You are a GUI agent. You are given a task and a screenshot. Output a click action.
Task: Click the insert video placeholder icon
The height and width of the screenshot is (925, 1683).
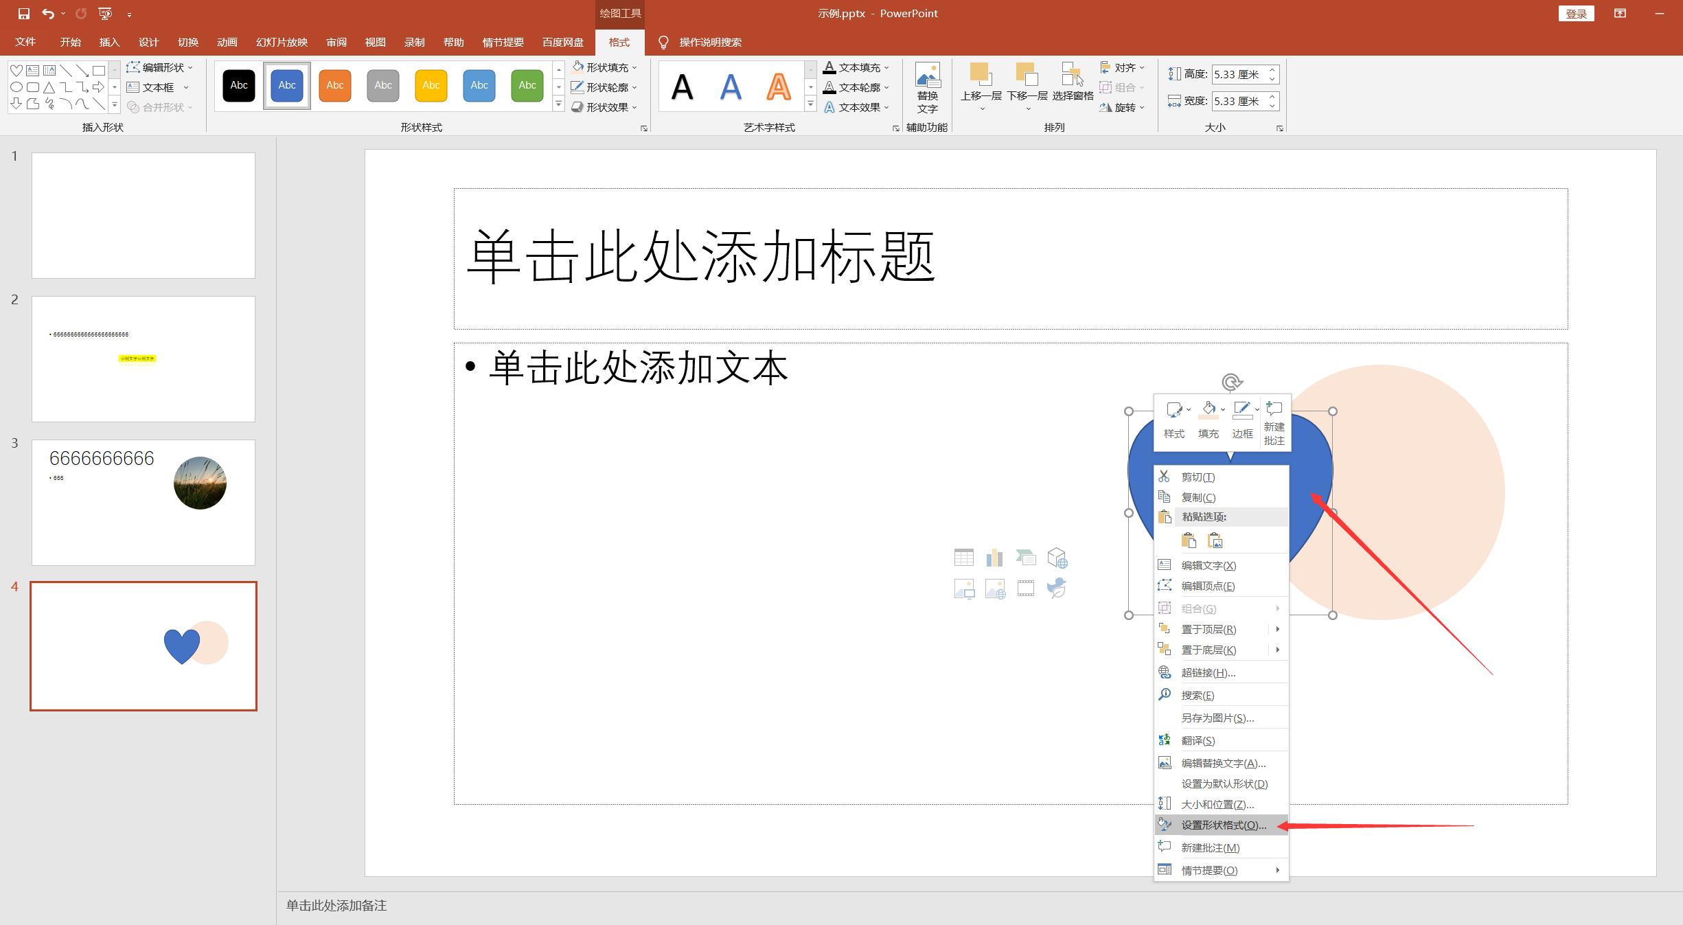click(x=1026, y=589)
